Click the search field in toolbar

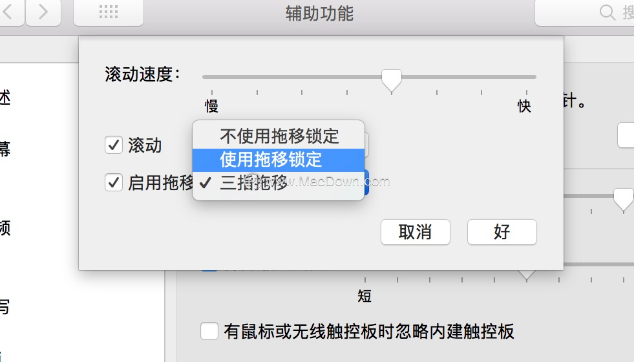coord(585,12)
